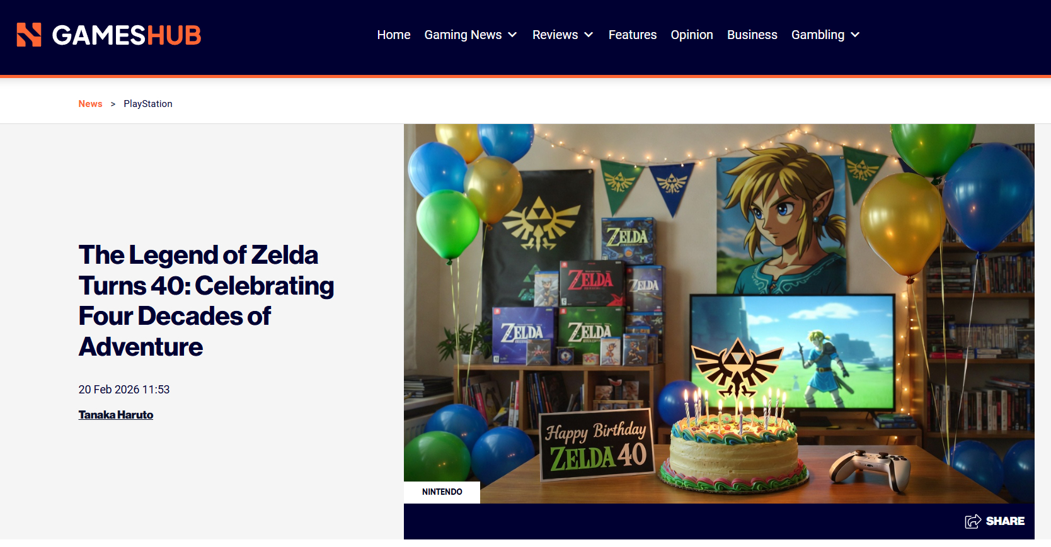
Task: Click the GamesHub orange N logo icon
Action: click(29, 35)
